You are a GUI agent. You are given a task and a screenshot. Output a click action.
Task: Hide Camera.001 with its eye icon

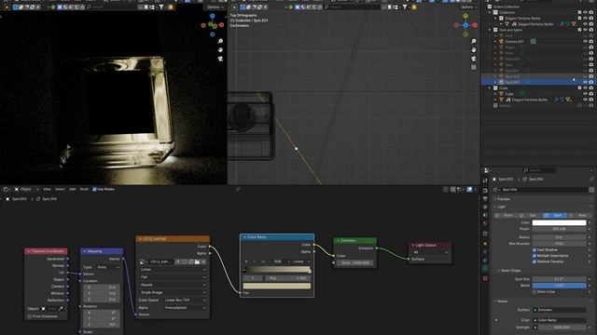pyautogui.click(x=585, y=41)
